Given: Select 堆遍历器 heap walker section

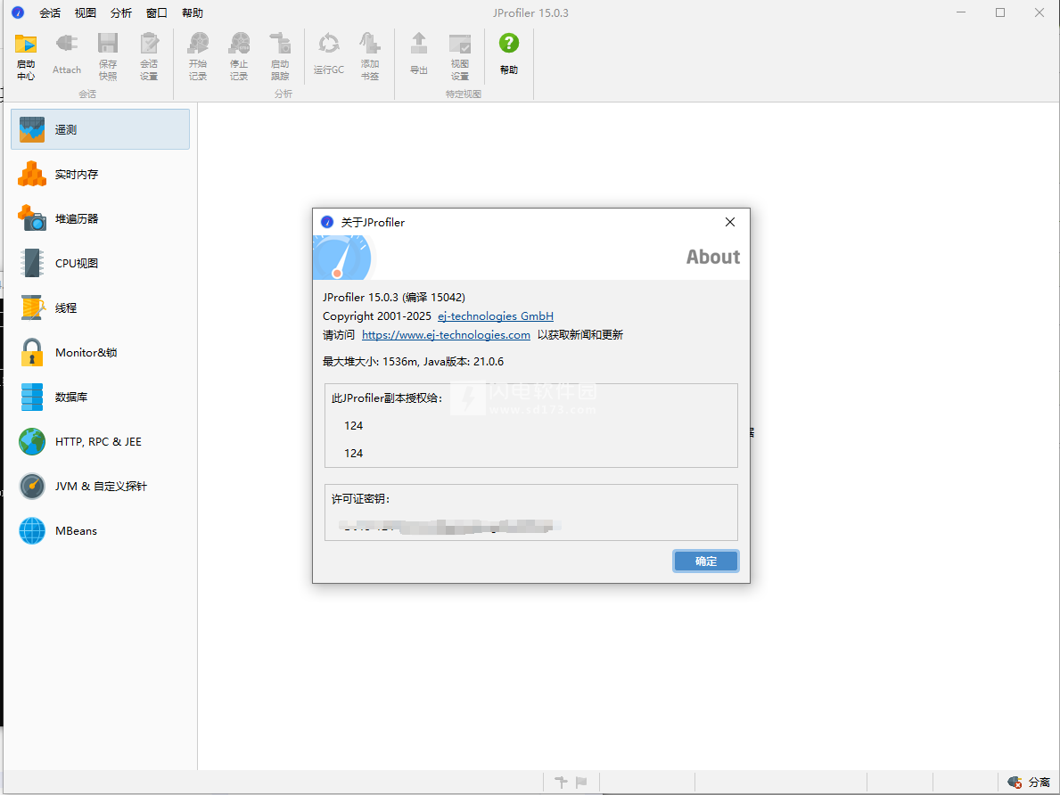Looking at the screenshot, I should (76, 219).
